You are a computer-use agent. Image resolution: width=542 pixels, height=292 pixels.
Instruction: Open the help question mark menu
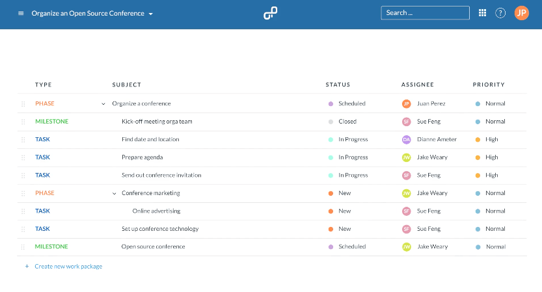(x=500, y=13)
